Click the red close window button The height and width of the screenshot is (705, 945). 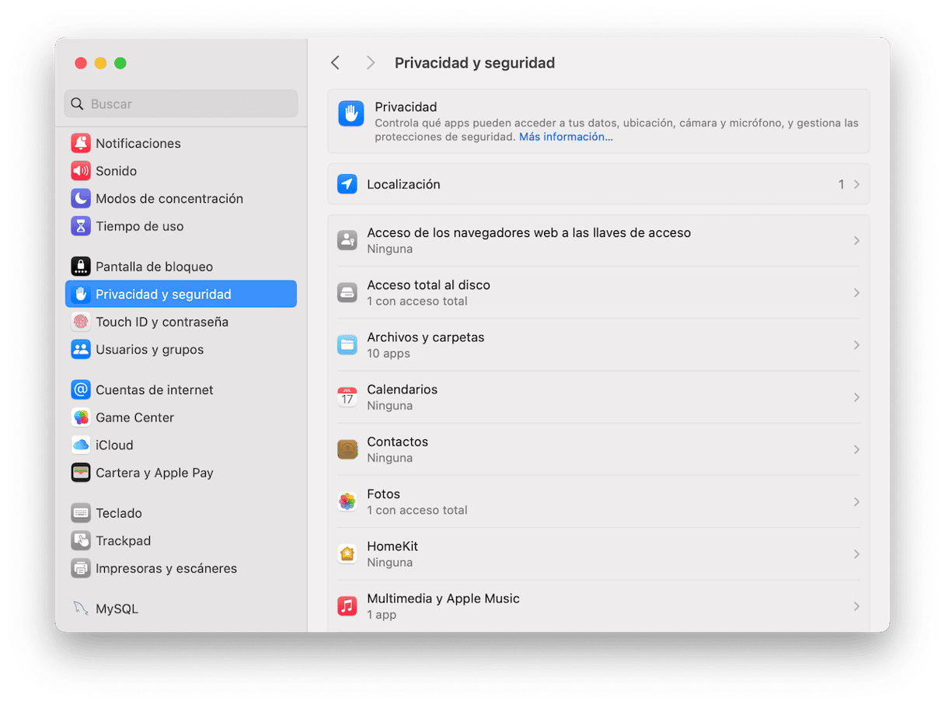pyautogui.click(x=81, y=63)
